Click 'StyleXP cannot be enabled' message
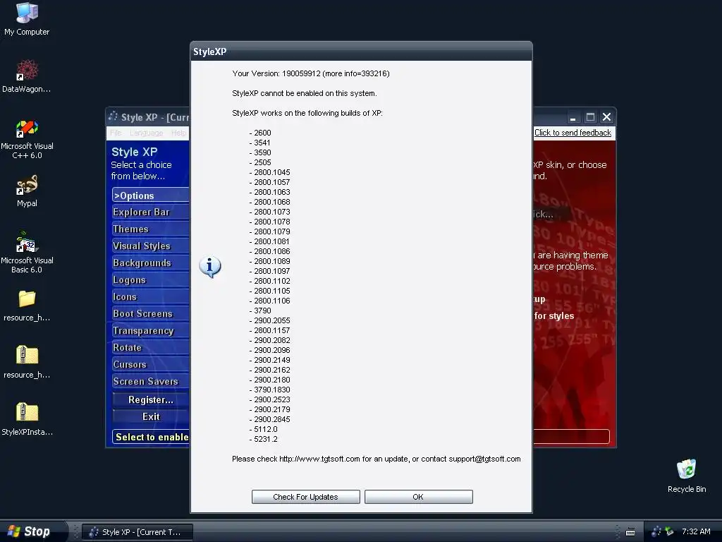The width and height of the screenshot is (722, 542). tap(305, 93)
